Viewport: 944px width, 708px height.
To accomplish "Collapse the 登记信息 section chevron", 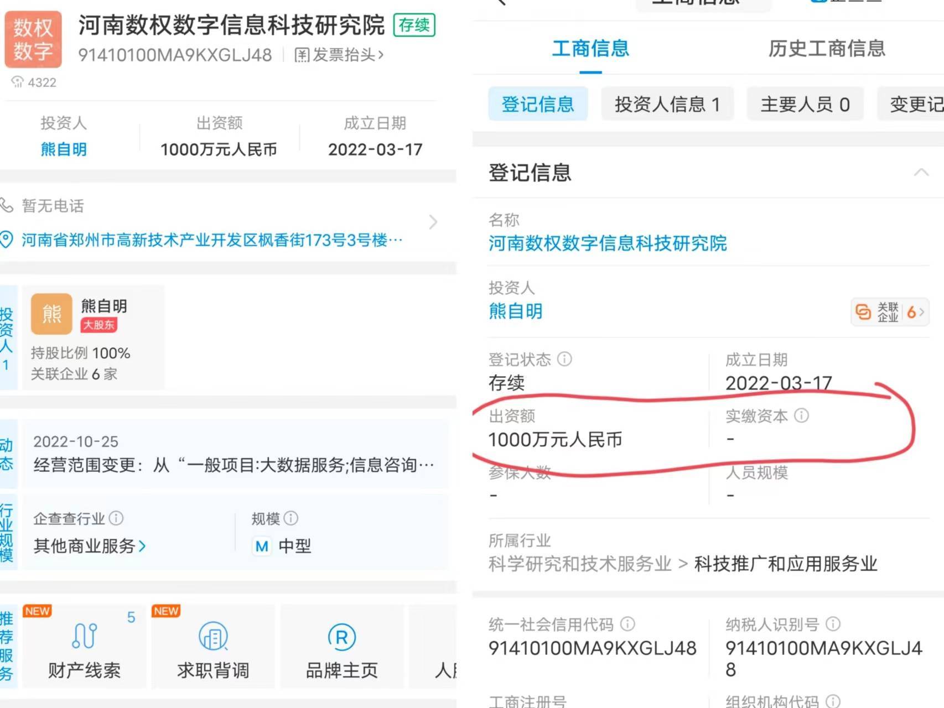I will [x=921, y=173].
